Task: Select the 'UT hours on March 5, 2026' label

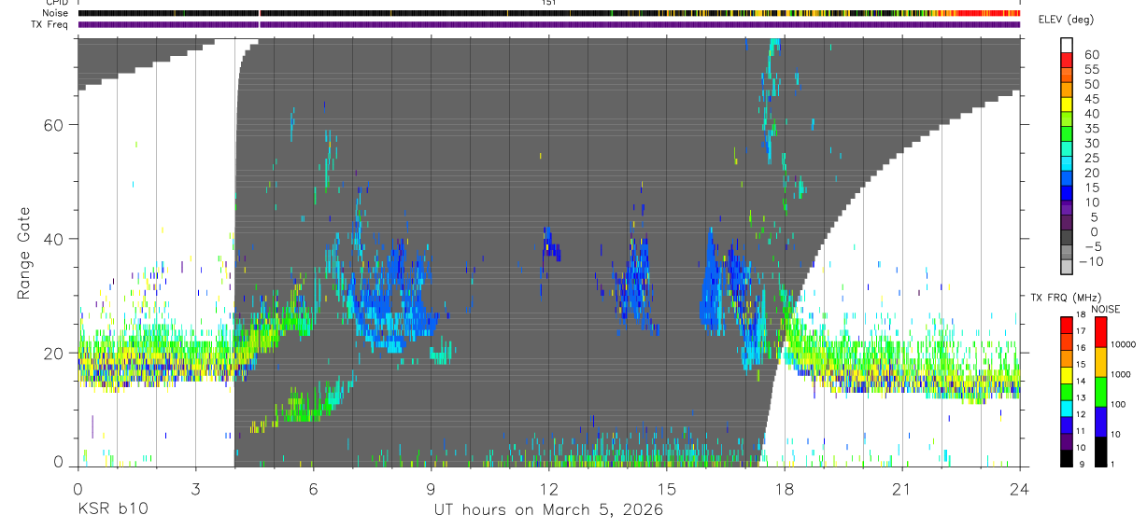Action: click(x=548, y=510)
